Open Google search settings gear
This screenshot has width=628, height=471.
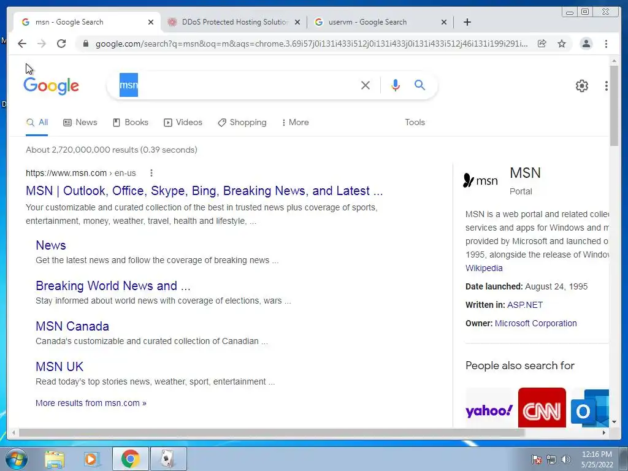581,86
